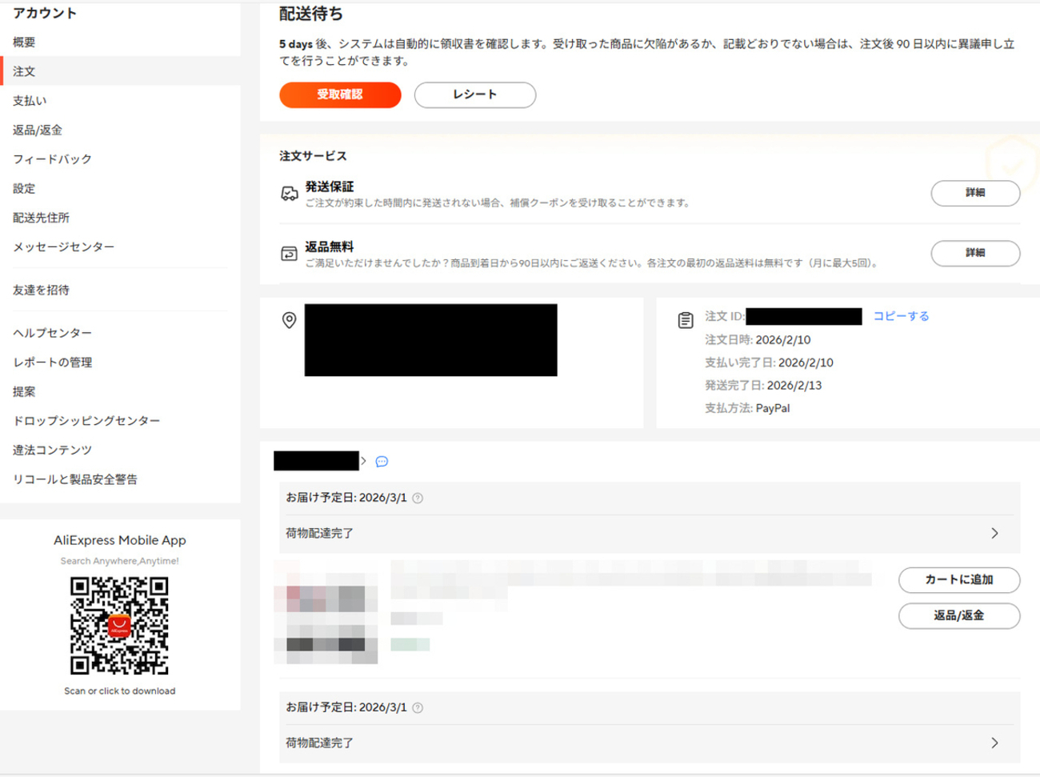Click the レシート button
Screen dimensions: 1040x777
tap(475, 94)
